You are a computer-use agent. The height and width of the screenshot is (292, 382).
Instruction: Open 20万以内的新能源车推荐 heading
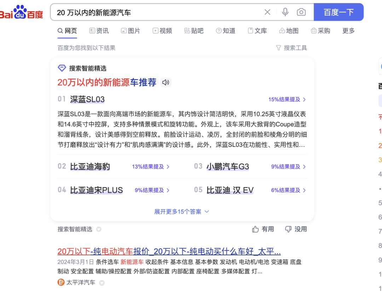click(x=107, y=82)
